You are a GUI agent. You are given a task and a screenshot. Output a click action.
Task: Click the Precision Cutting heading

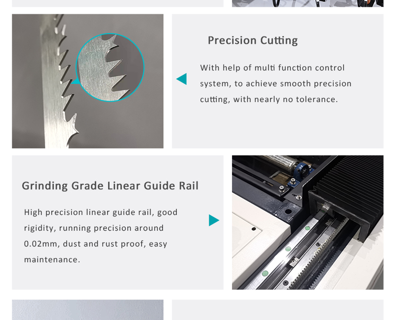tap(253, 40)
